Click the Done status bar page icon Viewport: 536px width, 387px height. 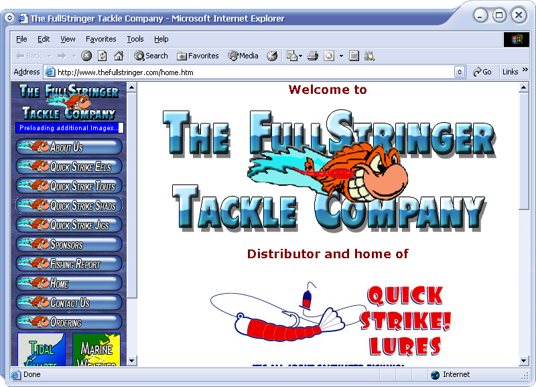(x=15, y=375)
